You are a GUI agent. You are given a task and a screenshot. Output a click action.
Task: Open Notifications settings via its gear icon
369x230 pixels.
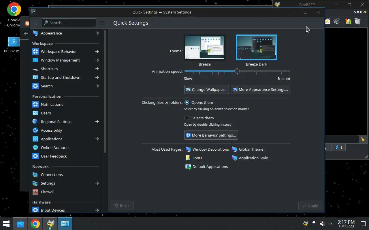pyautogui.click(x=35, y=104)
